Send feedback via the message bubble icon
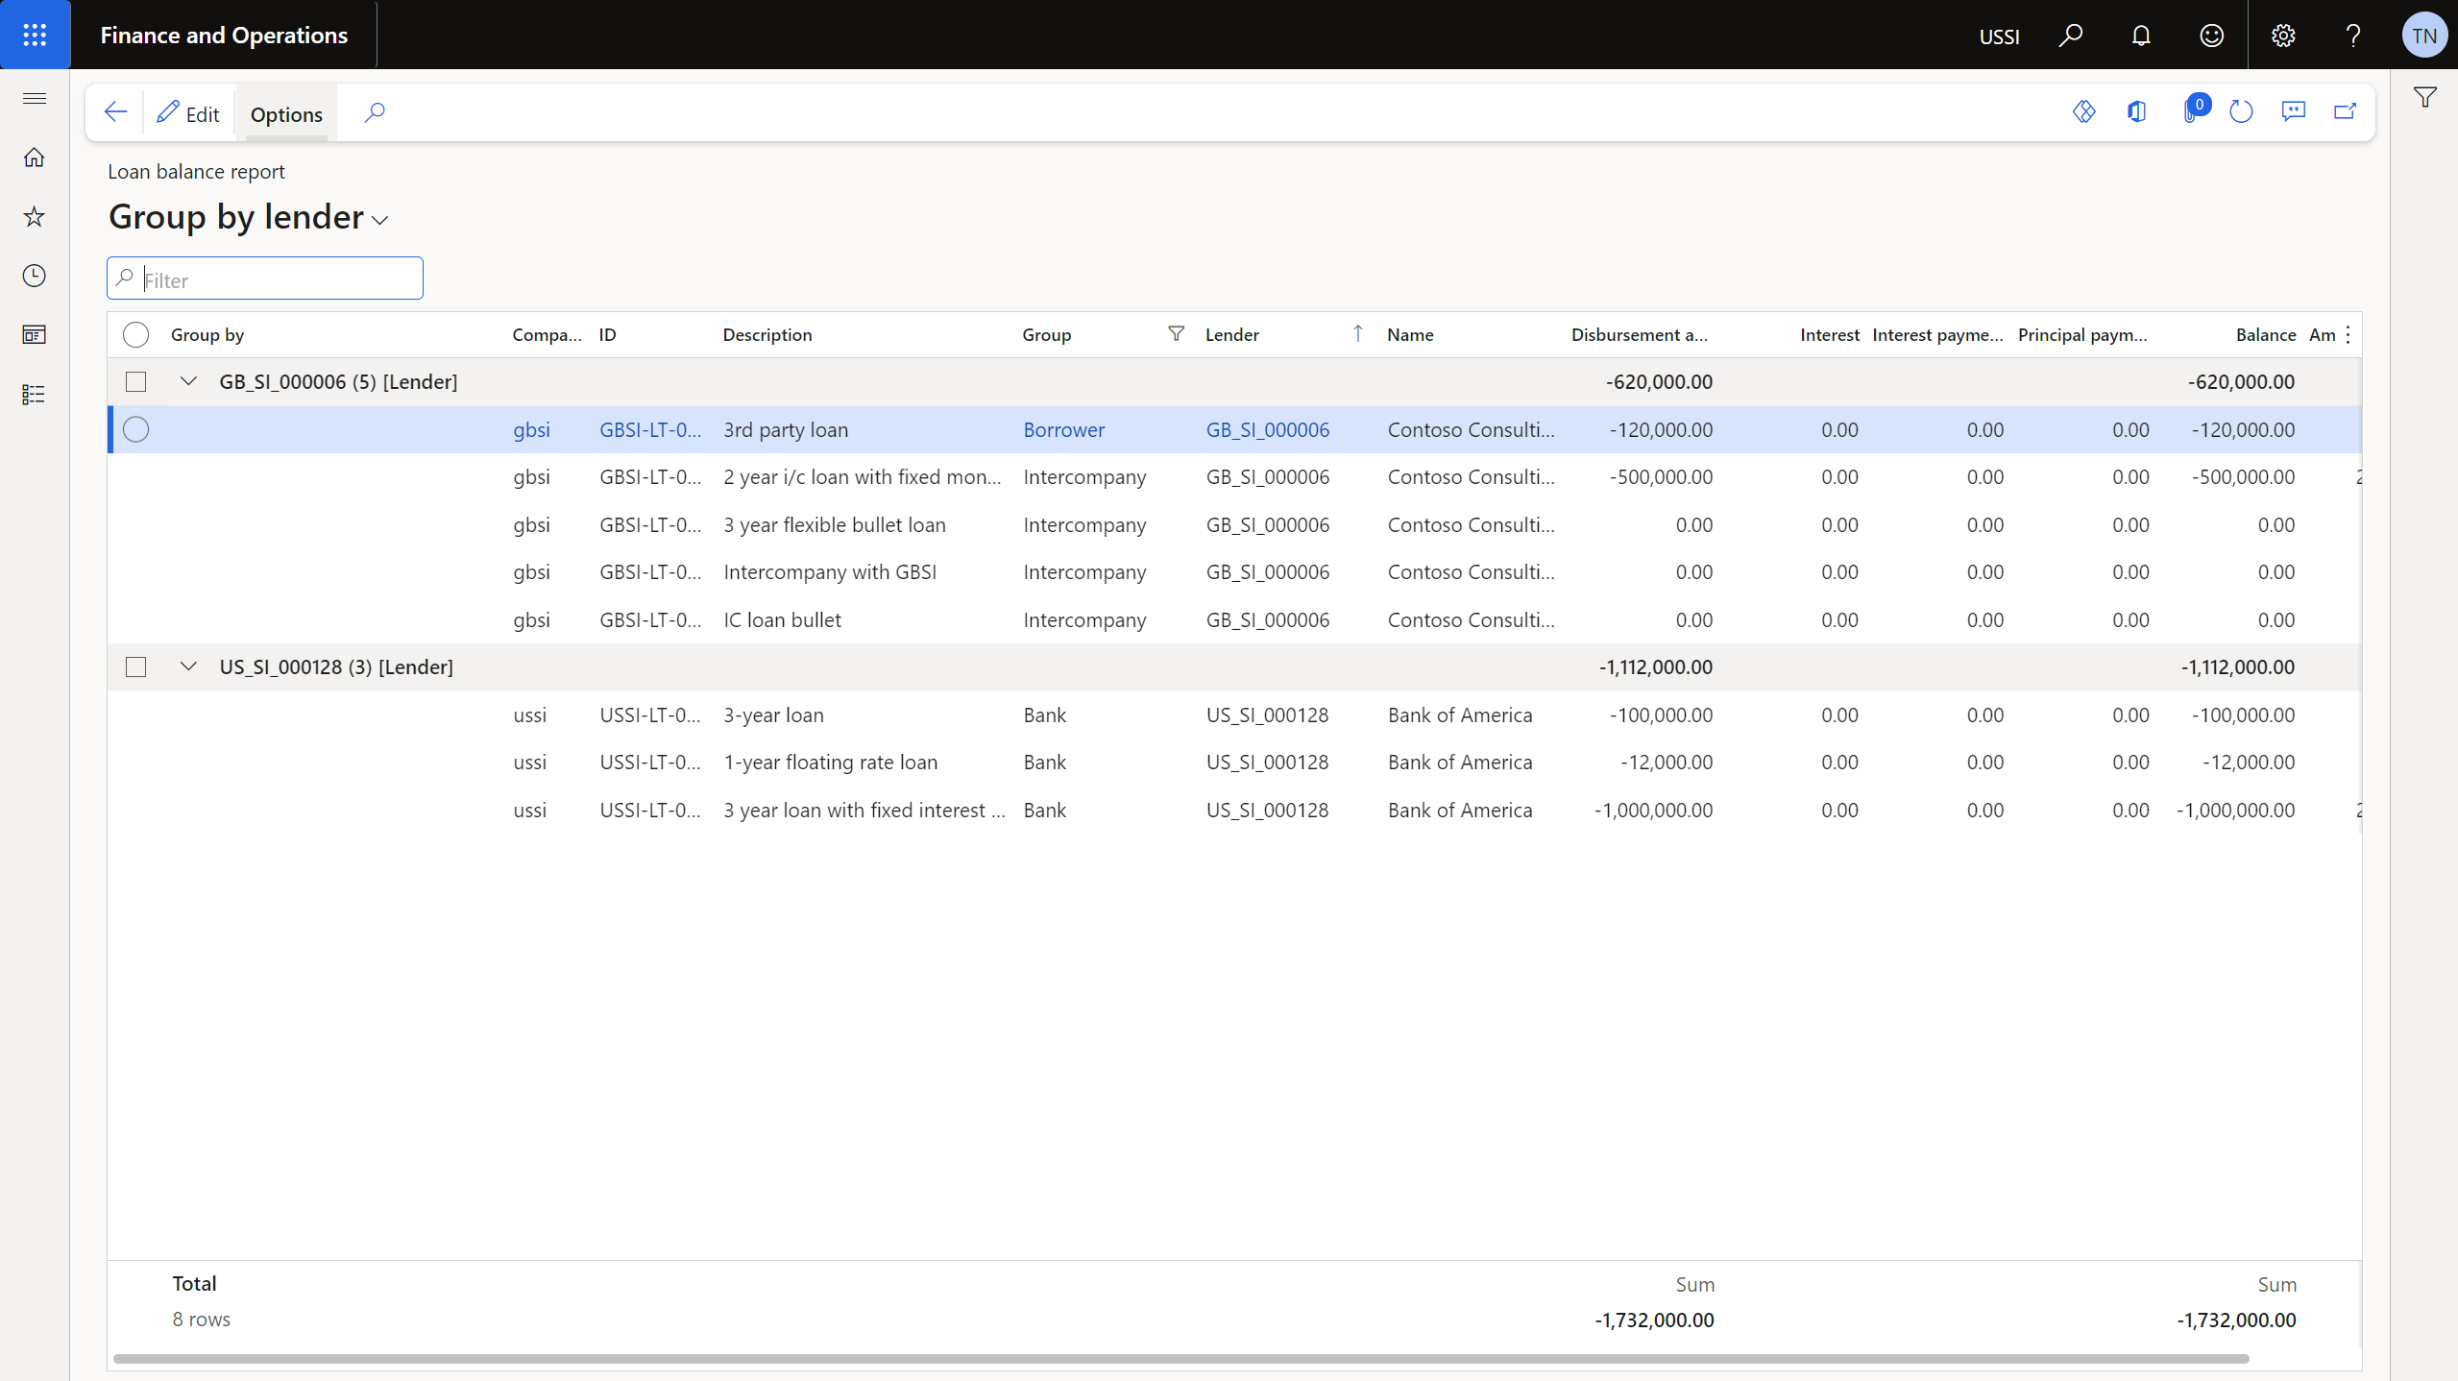This screenshot has height=1381, width=2458. tap(2294, 111)
